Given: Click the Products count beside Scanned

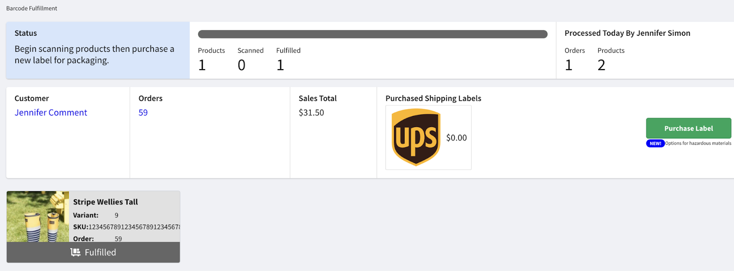Looking at the screenshot, I should click(202, 66).
